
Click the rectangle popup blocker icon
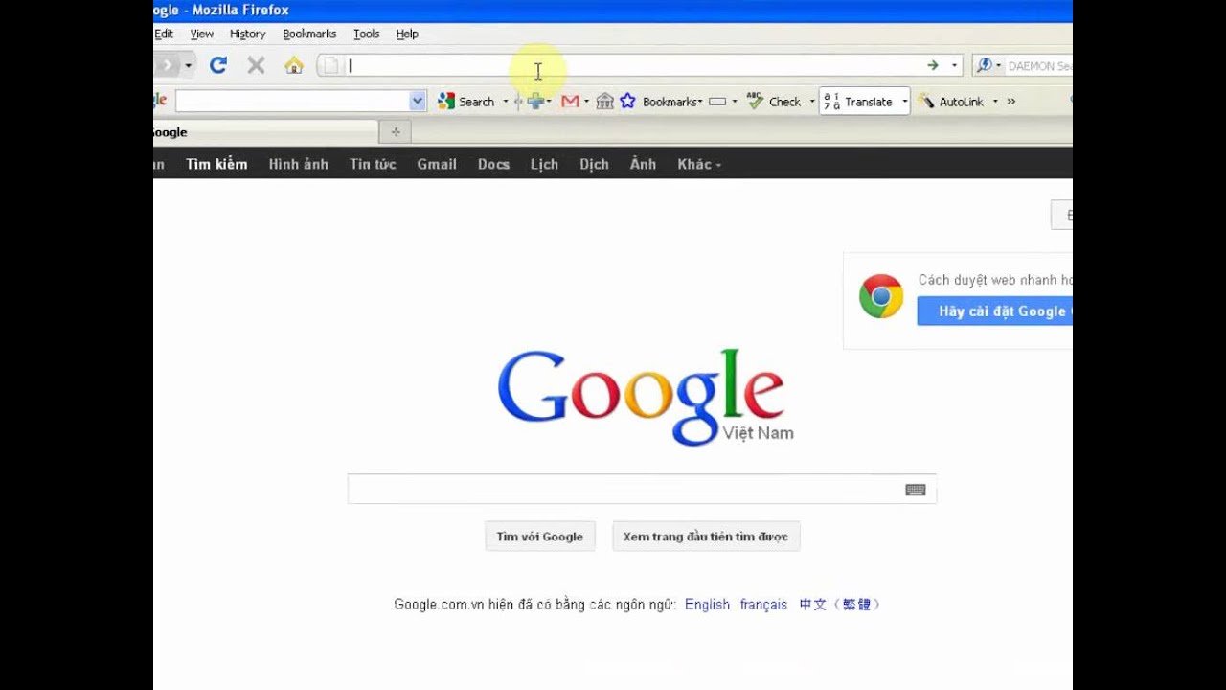pyautogui.click(x=717, y=101)
